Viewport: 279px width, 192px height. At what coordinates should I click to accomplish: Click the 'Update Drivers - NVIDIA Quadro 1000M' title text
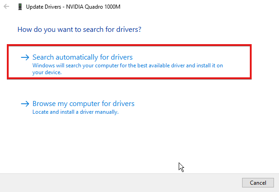click(x=73, y=7)
